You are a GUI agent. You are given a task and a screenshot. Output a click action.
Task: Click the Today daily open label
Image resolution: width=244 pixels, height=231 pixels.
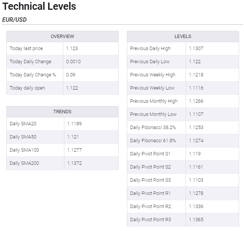pyautogui.click(x=27, y=88)
